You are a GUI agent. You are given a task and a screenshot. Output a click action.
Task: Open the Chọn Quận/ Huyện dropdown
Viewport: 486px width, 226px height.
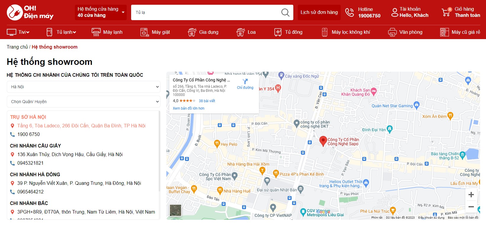pos(83,102)
